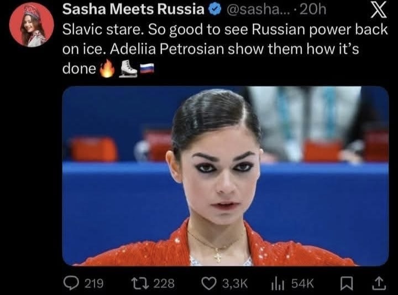Click the ice skate emoji in the post
Image resolution: width=398 pixels, height=295 pixels.
(x=128, y=69)
